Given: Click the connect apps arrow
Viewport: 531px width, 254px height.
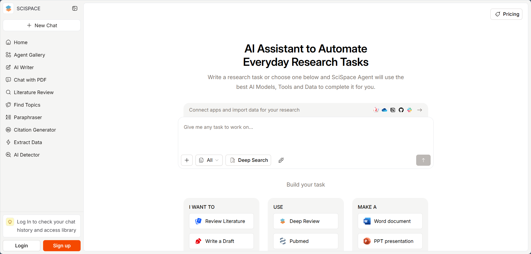Looking at the screenshot, I should [420, 110].
